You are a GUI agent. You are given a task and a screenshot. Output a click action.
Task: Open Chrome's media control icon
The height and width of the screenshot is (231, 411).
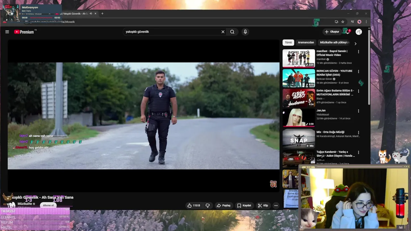[x=352, y=22]
